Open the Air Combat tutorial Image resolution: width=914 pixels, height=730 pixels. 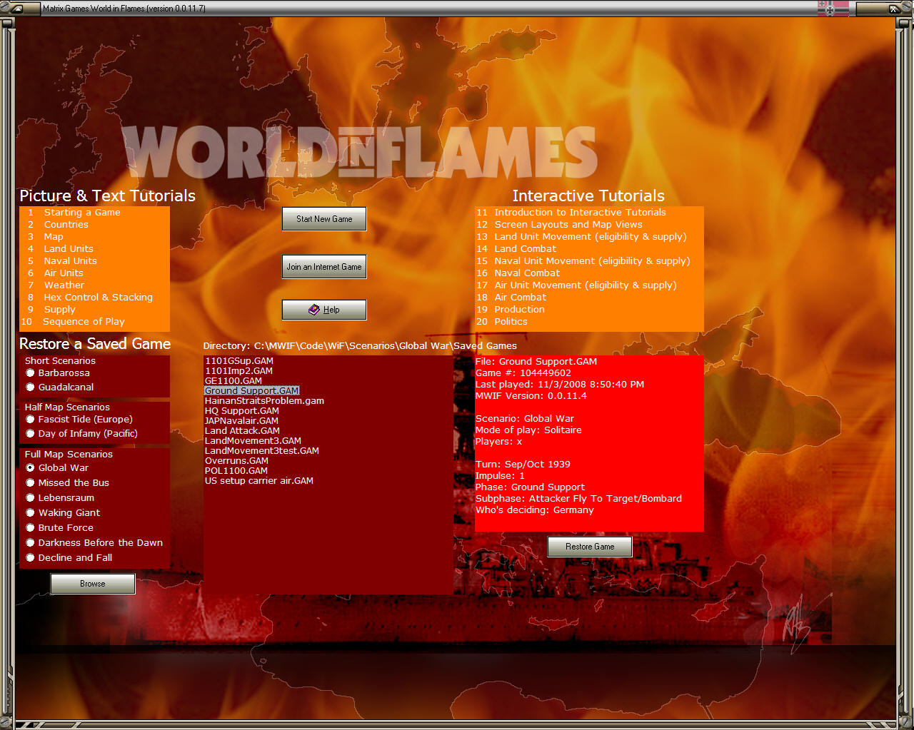[589, 298]
